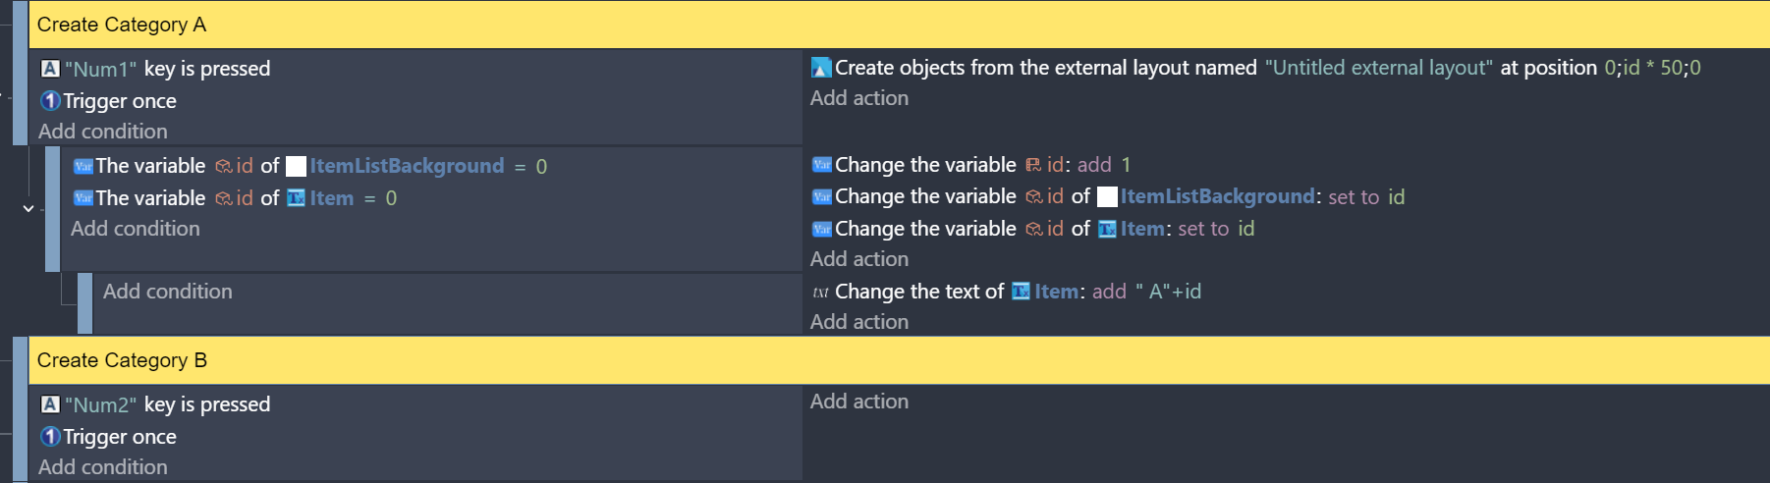Image resolution: width=1770 pixels, height=483 pixels.
Task: Add an action below the Create objects action
Action: click(859, 98)
